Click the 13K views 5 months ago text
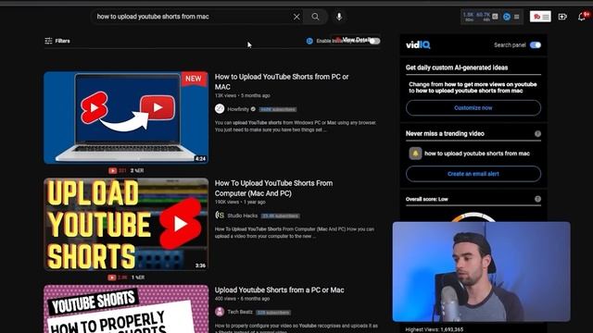This screenshot has height=333, width=593. pyautogui.click(x=243, y=95)
